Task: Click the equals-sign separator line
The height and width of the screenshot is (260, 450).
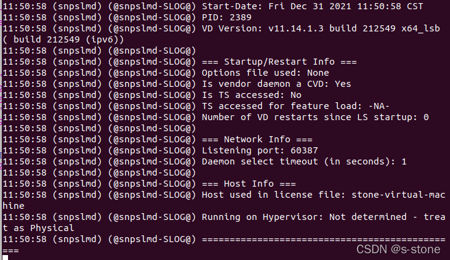Action: 323,239
